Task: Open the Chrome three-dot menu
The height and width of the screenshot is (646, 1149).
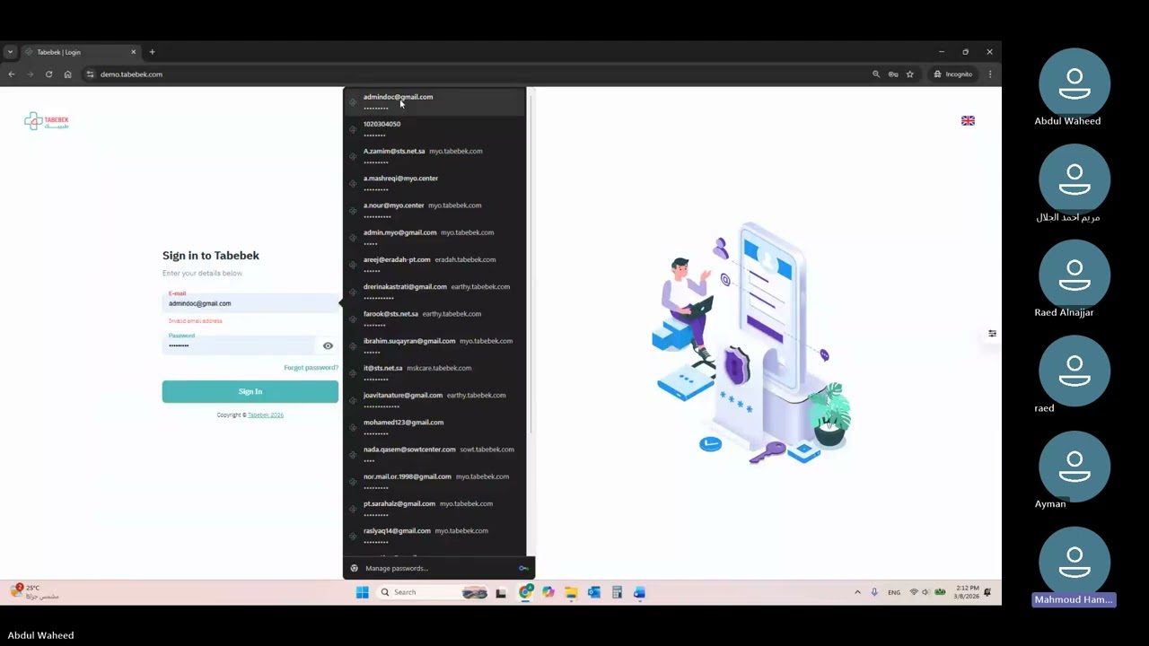Action: point(989,74)
